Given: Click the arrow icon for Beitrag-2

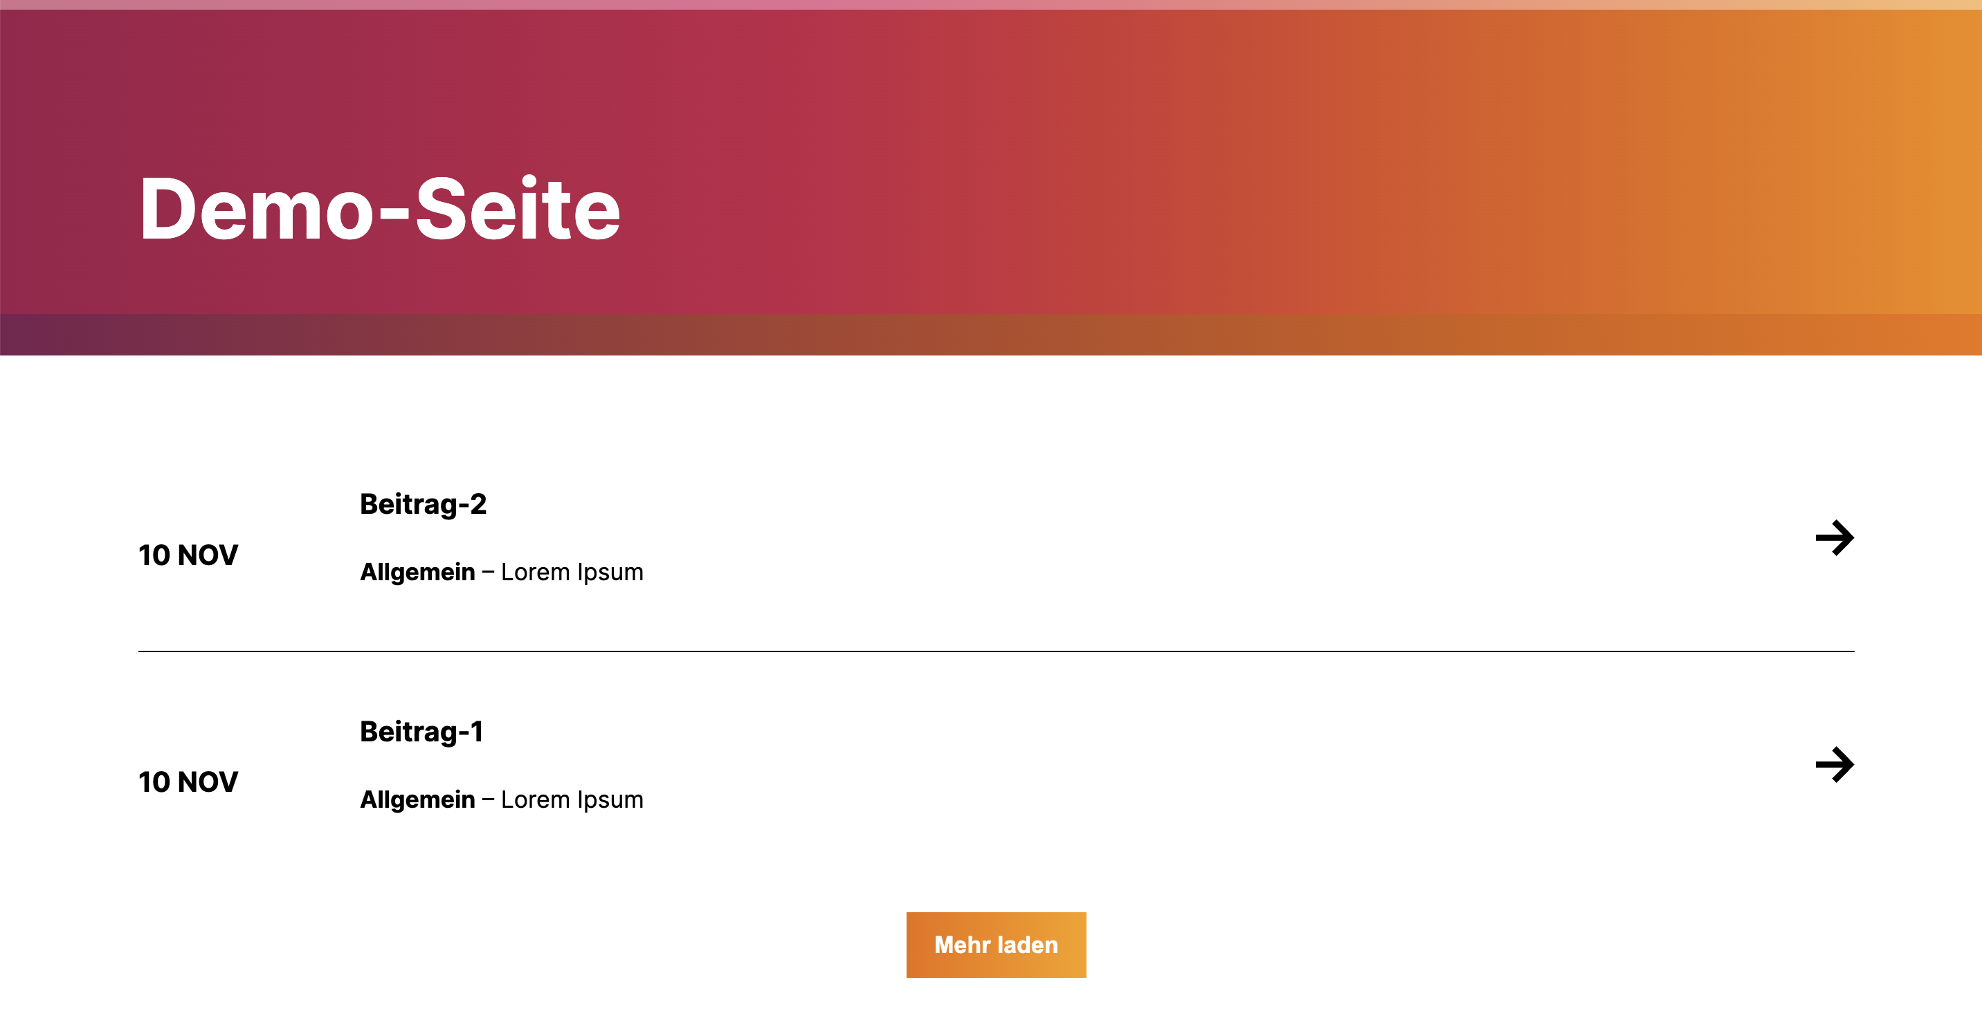Looking at the screenshot, I should (x=1835, y=537).
